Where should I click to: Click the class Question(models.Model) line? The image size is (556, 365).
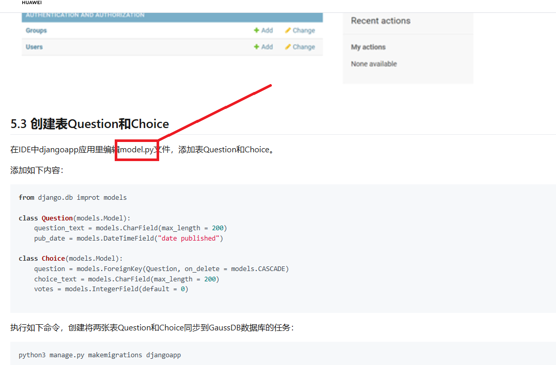click(x=74, y=218)
